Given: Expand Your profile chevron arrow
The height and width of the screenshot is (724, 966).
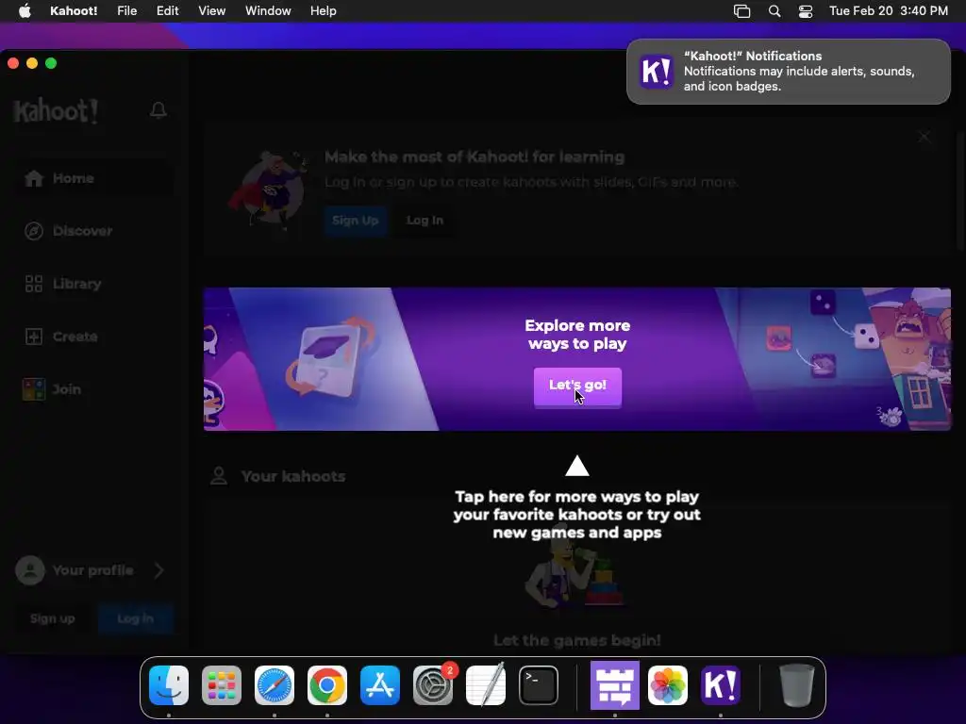Looking at the screenshot, I should pos(158,570).
